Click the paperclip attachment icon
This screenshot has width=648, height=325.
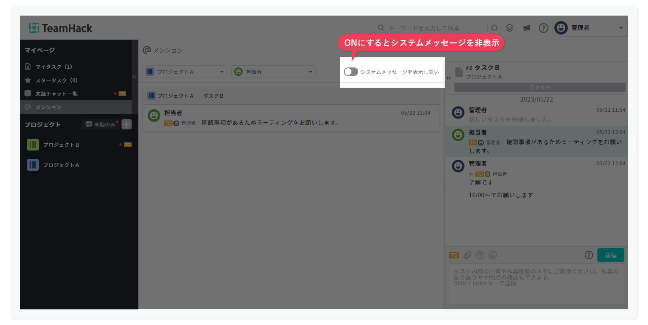pos(467,255)
